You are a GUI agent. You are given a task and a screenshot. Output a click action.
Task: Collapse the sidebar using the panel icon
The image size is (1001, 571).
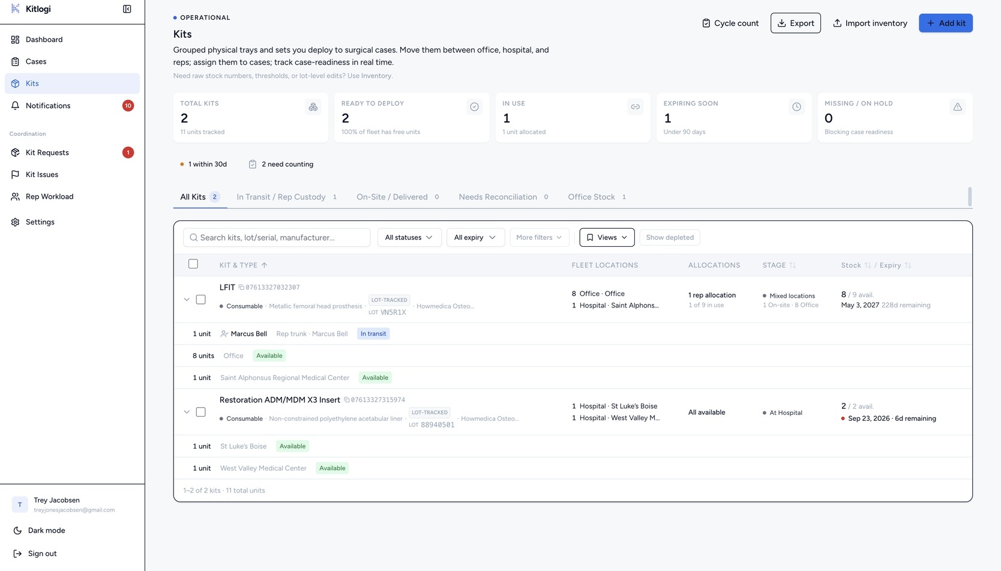tap(127, 9)
